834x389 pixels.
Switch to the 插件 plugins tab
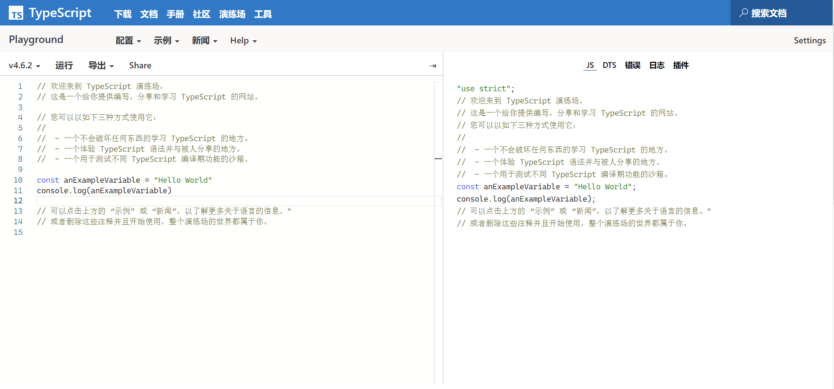point(681,65)
